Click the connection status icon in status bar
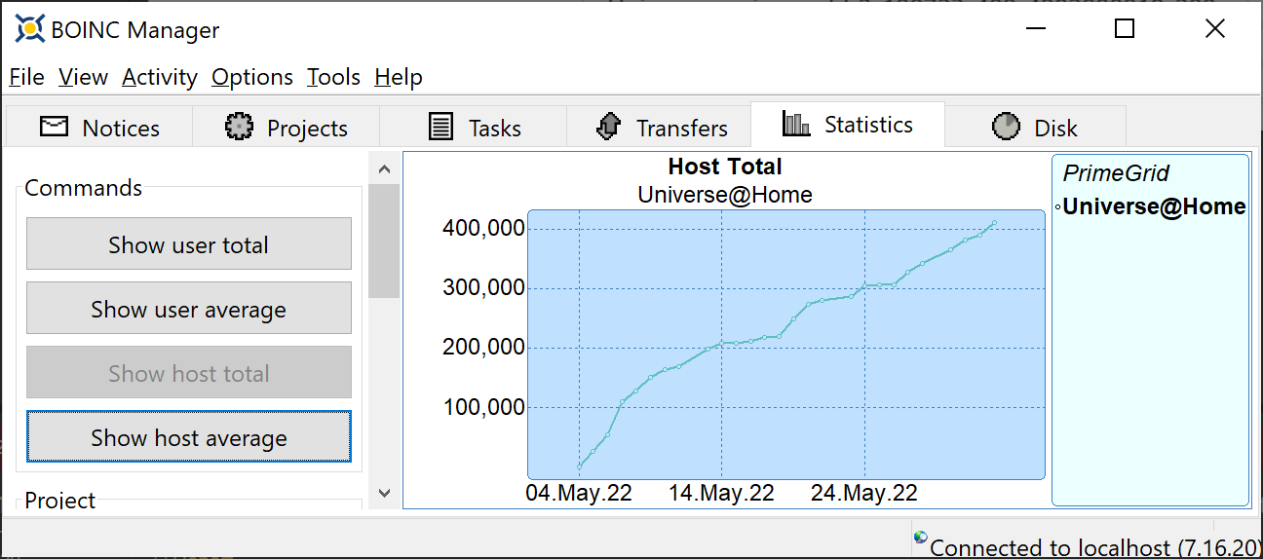 pyautogui.click(x=921, y=538)
